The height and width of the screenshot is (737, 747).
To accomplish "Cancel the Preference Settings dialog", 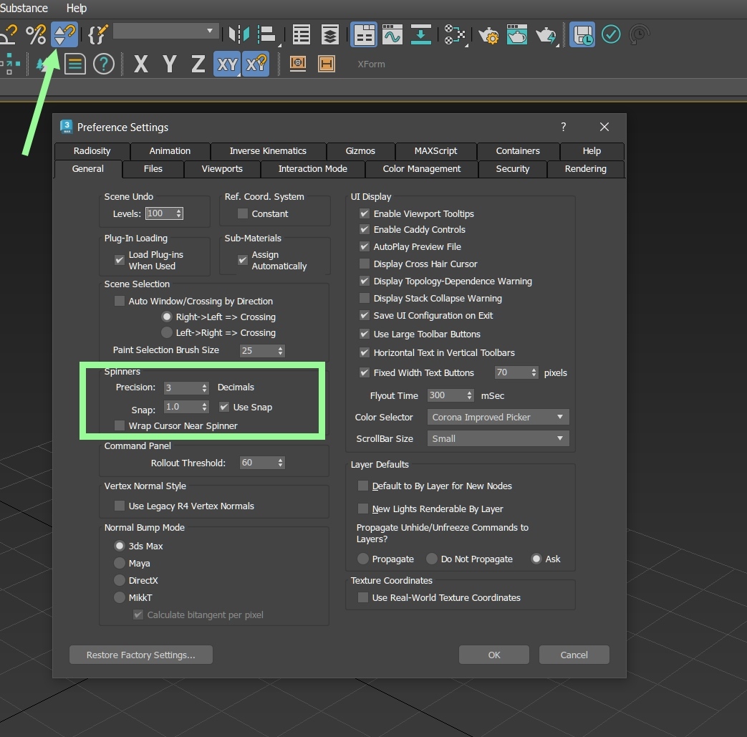I will 574,655.
